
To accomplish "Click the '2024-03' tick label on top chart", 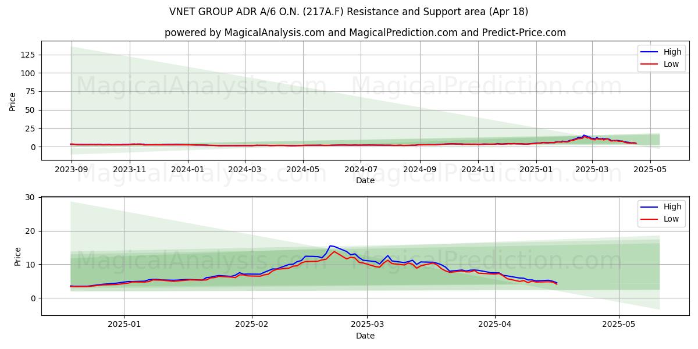I will point(245,169).
